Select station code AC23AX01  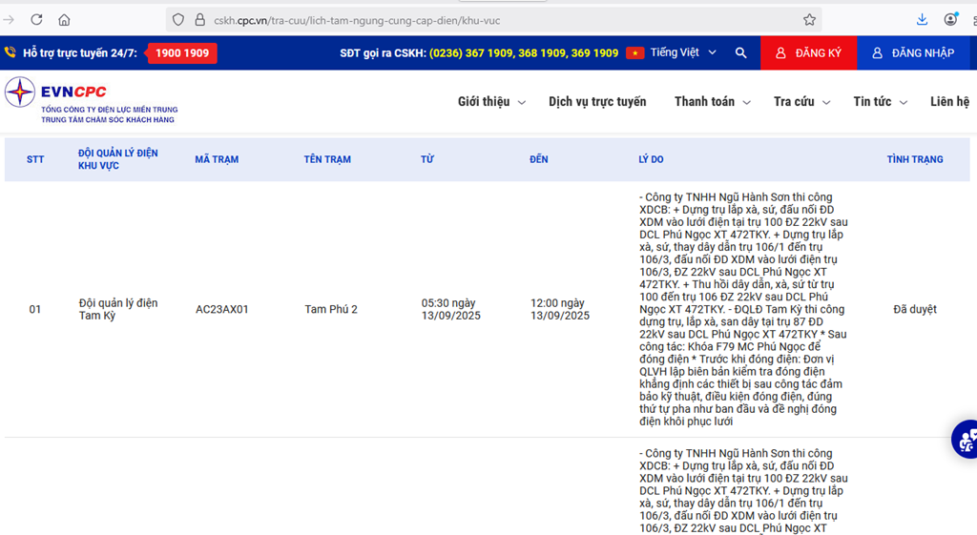(x=221, y=309)
